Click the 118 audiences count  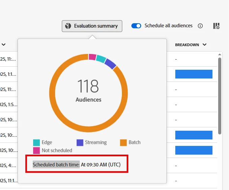(88, 86)
